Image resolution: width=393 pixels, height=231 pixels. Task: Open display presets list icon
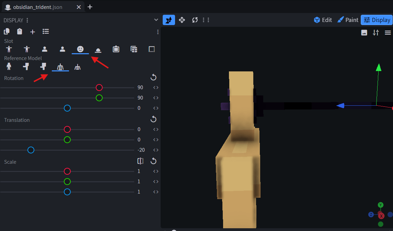point(46,32)
